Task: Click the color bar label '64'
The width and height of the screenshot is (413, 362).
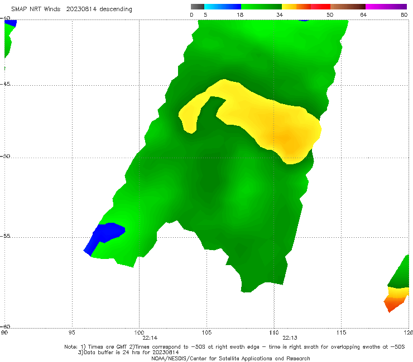Action: [x=363, y=15]
